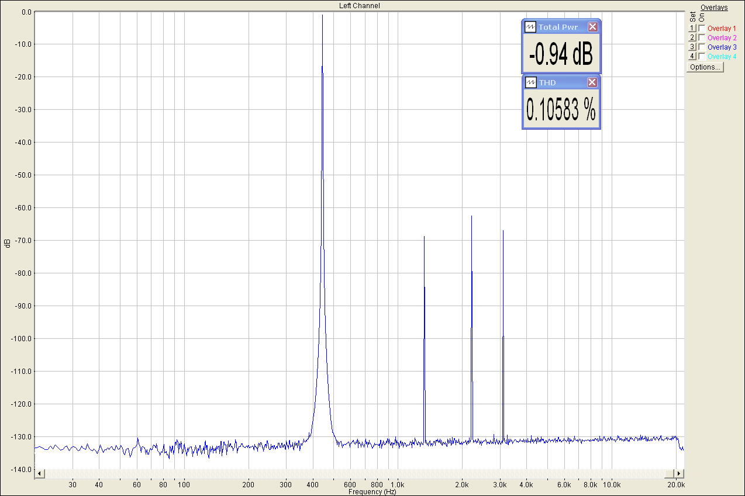The image size is (745, 496).
Task: Click the Set button numbered 1 for Overlay 1
Action: 692,28
